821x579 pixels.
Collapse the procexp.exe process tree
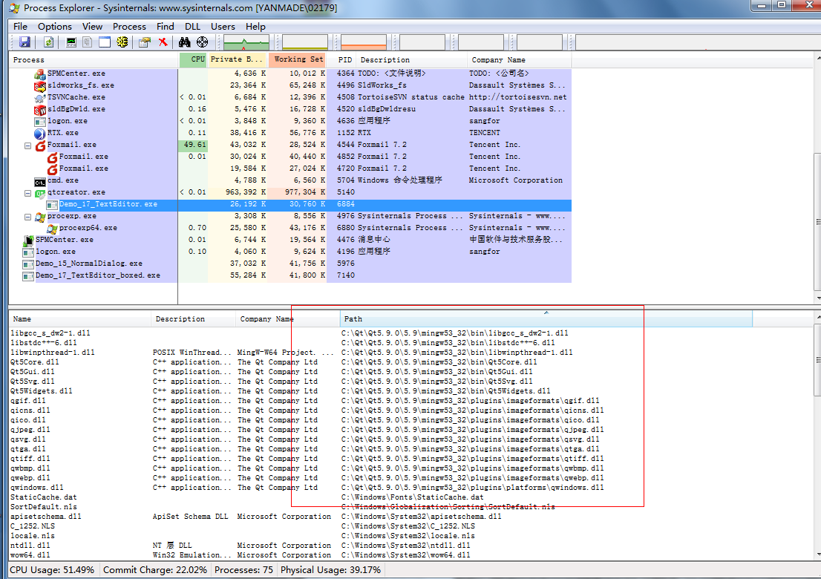click(27, 217)
